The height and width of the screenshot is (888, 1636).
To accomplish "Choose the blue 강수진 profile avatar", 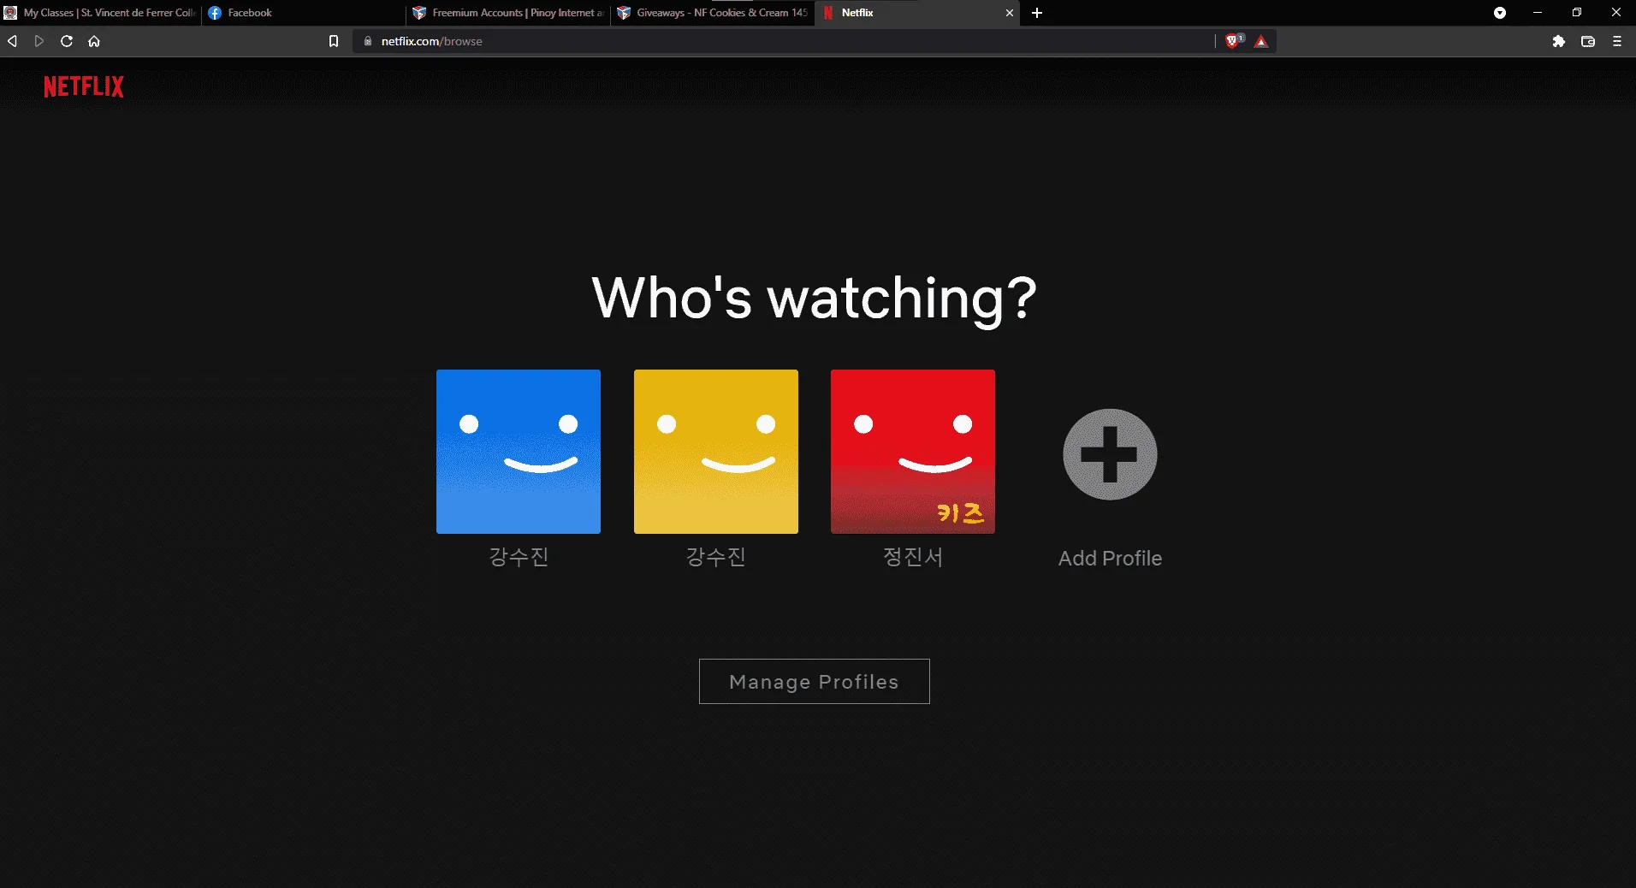I will (x=519, y=452).
